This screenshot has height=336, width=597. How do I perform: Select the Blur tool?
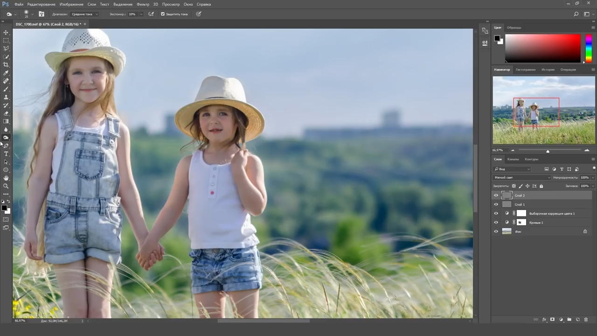click(6, 129)
